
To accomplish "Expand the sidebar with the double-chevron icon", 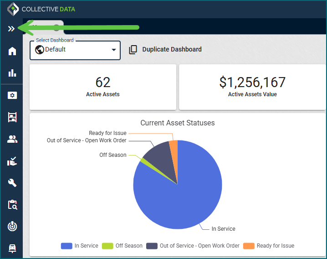I will [x=11, y=29].
